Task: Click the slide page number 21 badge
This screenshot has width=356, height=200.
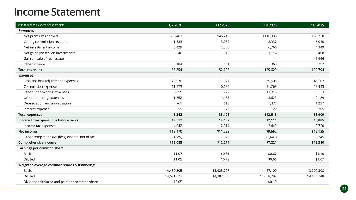Action: pyautogui.click(x=344, y=189)
